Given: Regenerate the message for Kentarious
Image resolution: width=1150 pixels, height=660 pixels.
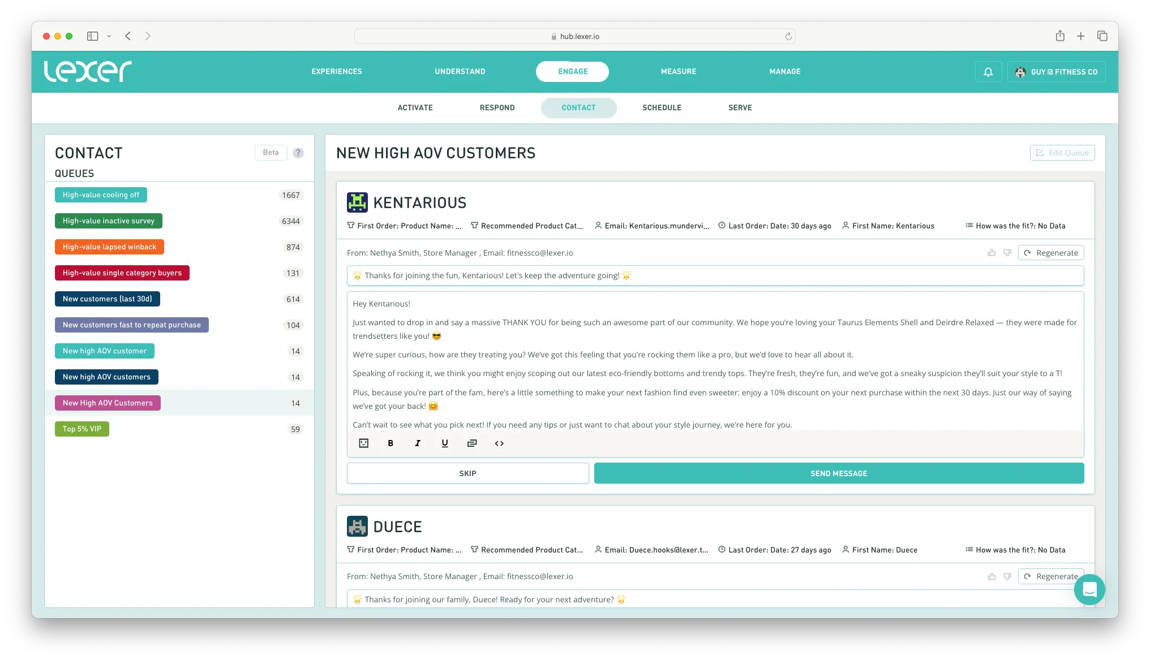Looking at the screenshot, I should point(1051,253).
